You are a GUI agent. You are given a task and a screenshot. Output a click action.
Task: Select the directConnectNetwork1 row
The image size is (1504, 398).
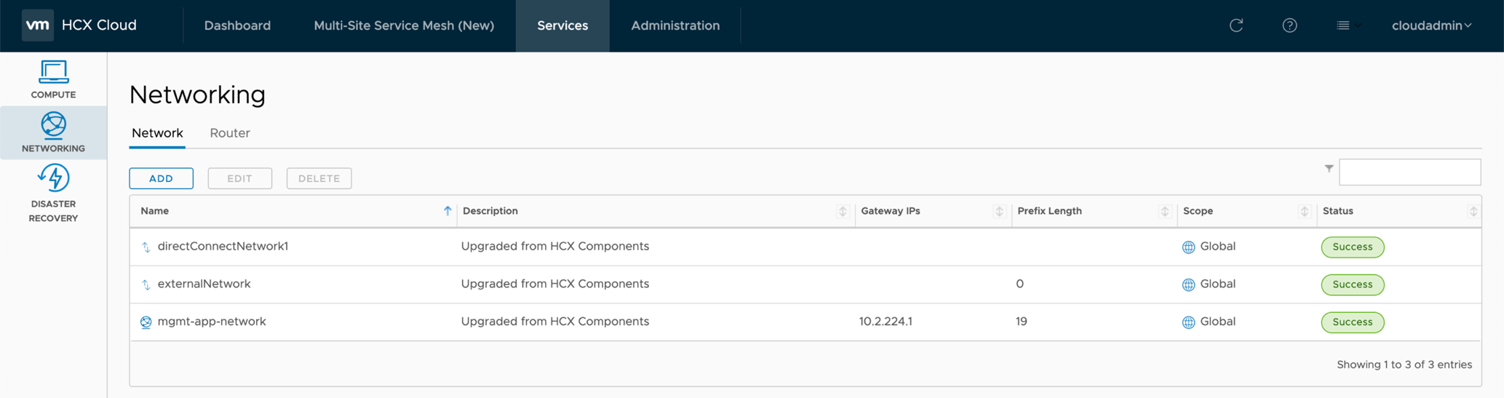pos(223,247)
